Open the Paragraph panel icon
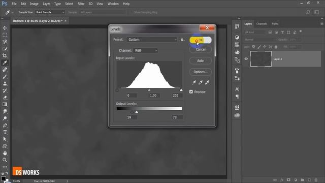Screen dimensions: 325x183 pos(237,97)
